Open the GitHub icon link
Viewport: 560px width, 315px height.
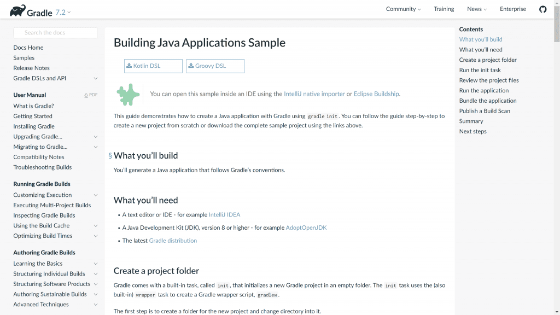click(542, 9)
